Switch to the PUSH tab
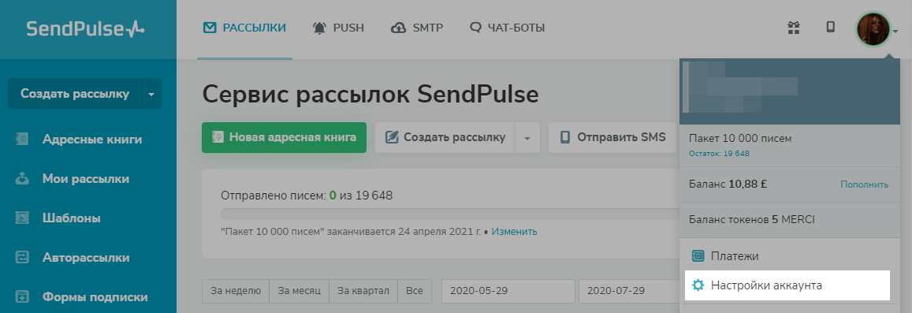This screenshot has height=313, width=912. pos(338,28)
